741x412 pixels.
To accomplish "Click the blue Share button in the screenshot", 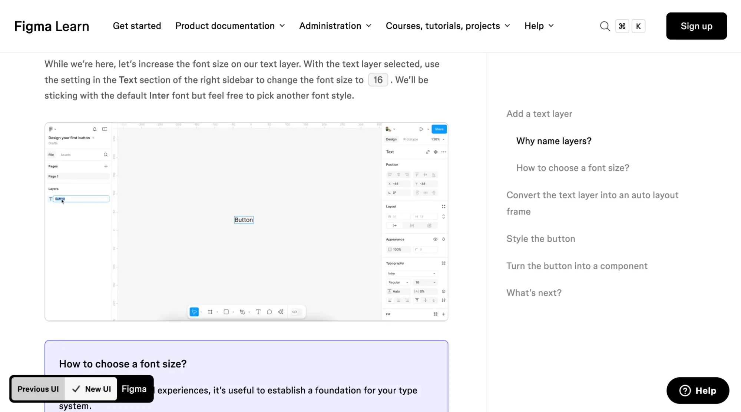I will click(439, 129).
